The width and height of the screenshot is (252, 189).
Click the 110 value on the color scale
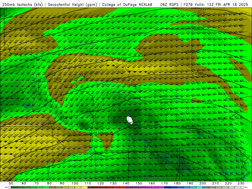pos(88,183)
